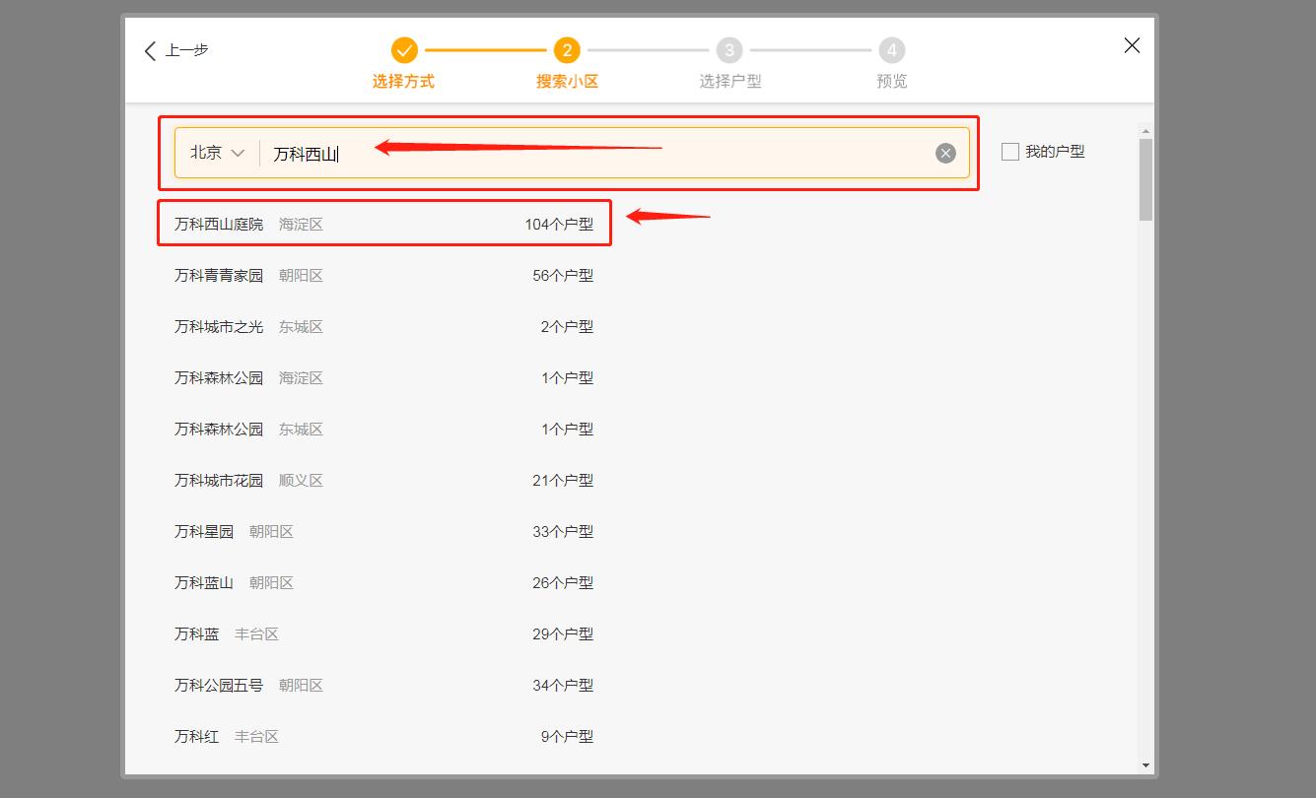The width and height of the screenshot is (1316, 798).
Task: Click step 2 circle 搜索小区
Action: click(567, 50)
